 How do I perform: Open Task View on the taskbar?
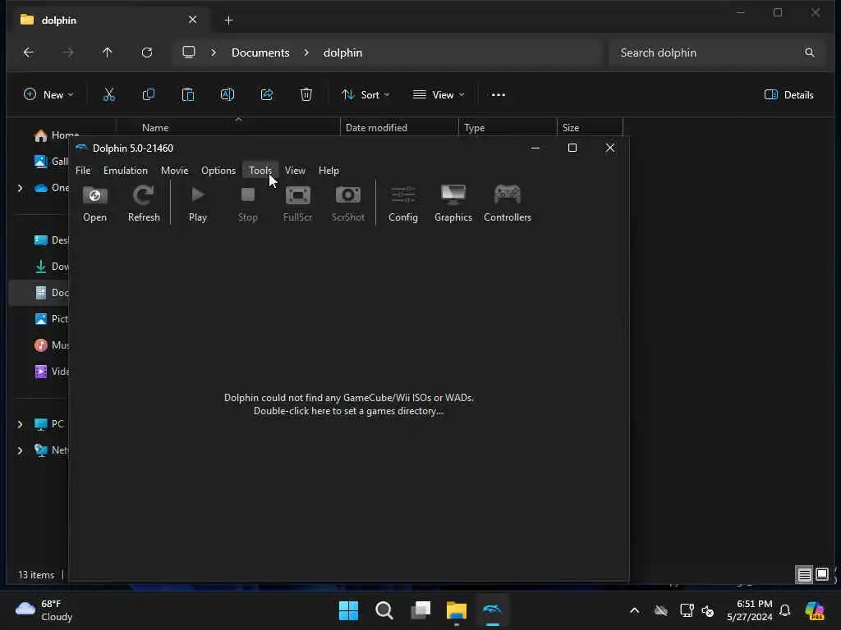click(420, 610)
